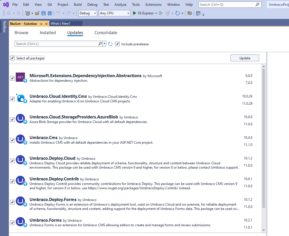Expand the package search options dropdown
The image size is (289, 236).
point(105,44)
